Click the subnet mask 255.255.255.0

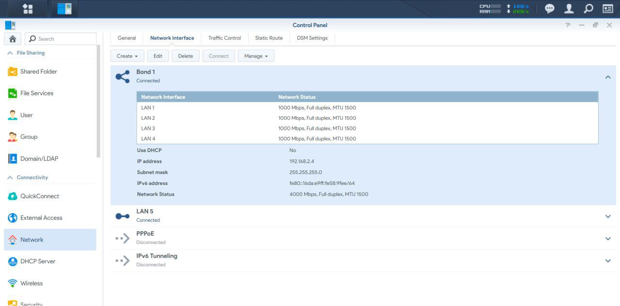[x=306, y=172]
